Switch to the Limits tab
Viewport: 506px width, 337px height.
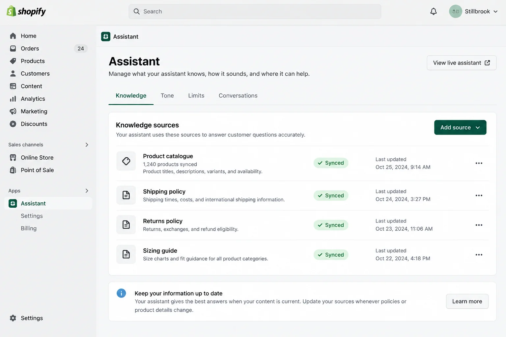[x=196, y=96]
